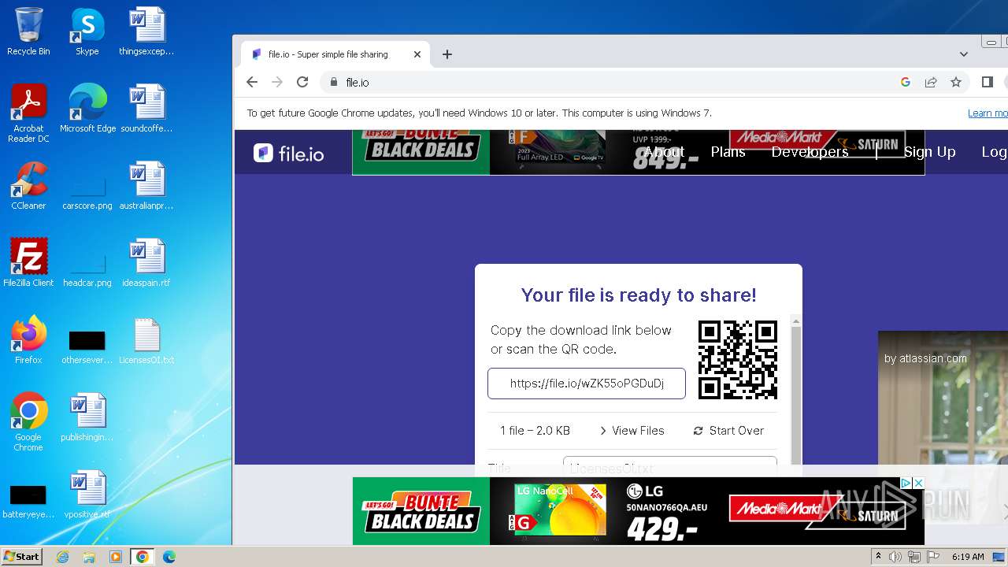1008x567 pixels.
Task: Launch Firefox from the desktop
Action: coord(28,340)
